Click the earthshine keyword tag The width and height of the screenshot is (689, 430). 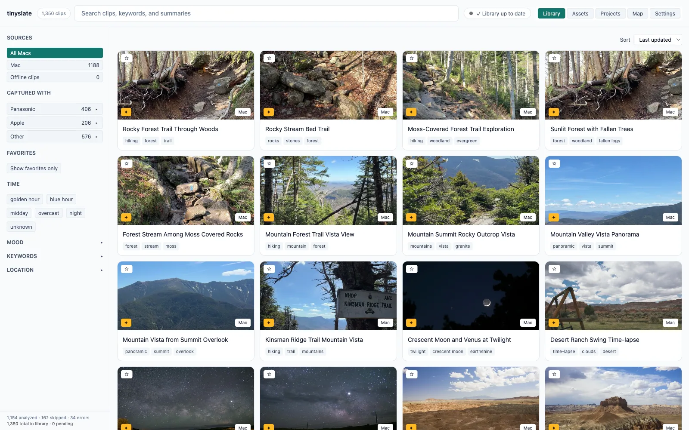point(481,352)
